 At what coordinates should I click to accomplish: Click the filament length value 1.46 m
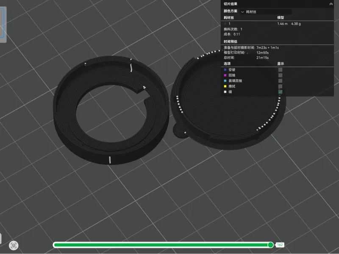(x=282, y=24)
